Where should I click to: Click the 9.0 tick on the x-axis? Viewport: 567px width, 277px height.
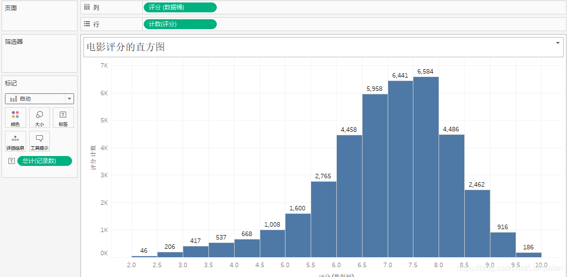[490, 265]
